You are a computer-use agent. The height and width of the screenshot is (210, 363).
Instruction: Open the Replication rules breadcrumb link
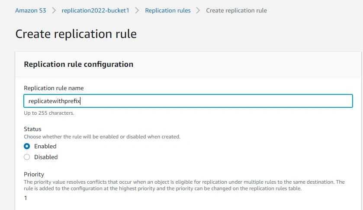coord(168,10)
